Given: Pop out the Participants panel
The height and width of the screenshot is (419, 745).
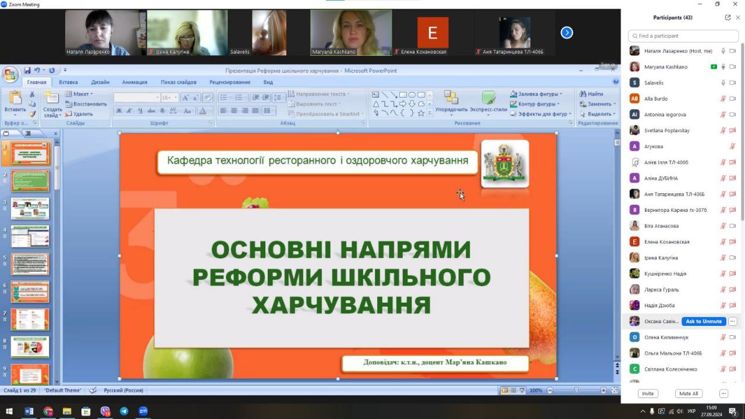Looking at the screenshot, I should pyautogui.click(x=728, y=17).
